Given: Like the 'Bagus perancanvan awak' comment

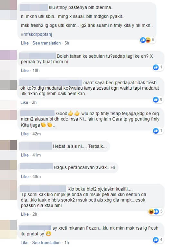Looking at the screenshot, I should tap(25, 176).
